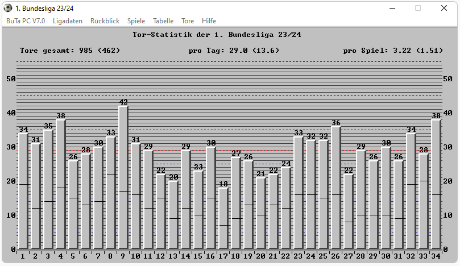Click the matchday 9 bar showing 42
Image resolution: width=460 pixels, height=266 pixels.
coord(123,177)
